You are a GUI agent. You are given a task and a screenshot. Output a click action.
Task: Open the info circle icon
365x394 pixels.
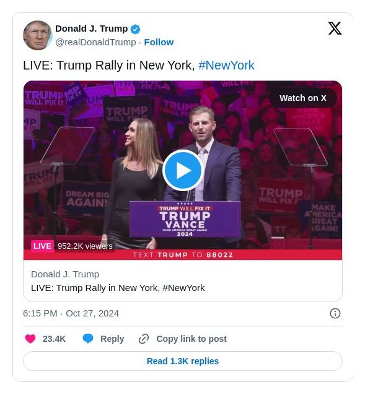tap(335, 313)
